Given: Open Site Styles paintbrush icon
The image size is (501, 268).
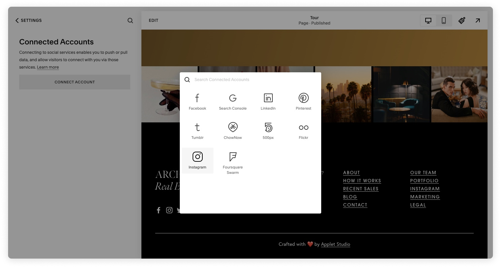Looking at the screenshot, I should coord(462,21).
